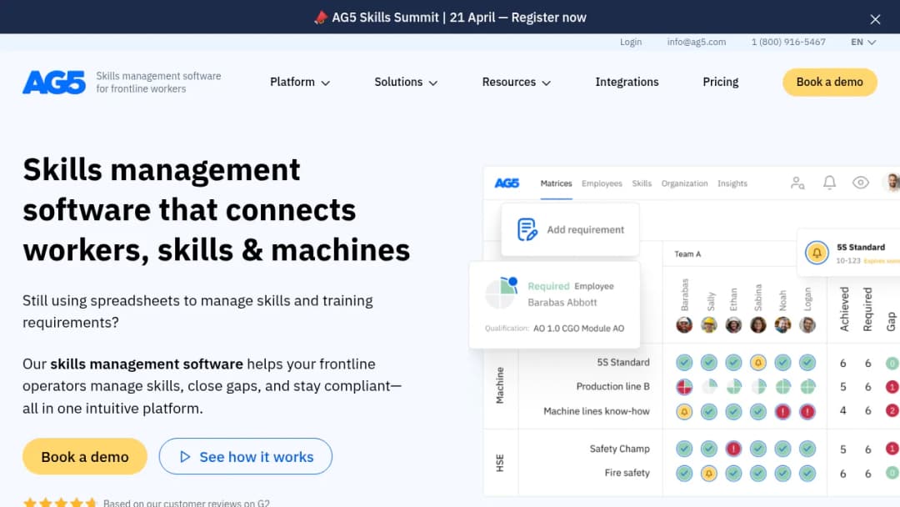
Task: Click the megaphone icon in the banner
Action: point(321,18)
